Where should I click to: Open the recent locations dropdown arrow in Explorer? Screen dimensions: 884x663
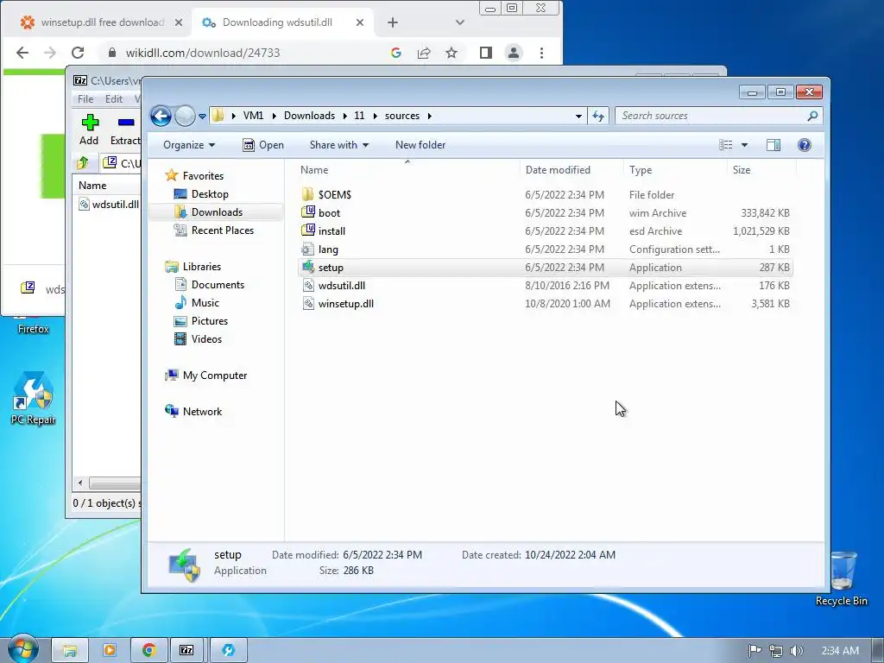tap(202, 117)
